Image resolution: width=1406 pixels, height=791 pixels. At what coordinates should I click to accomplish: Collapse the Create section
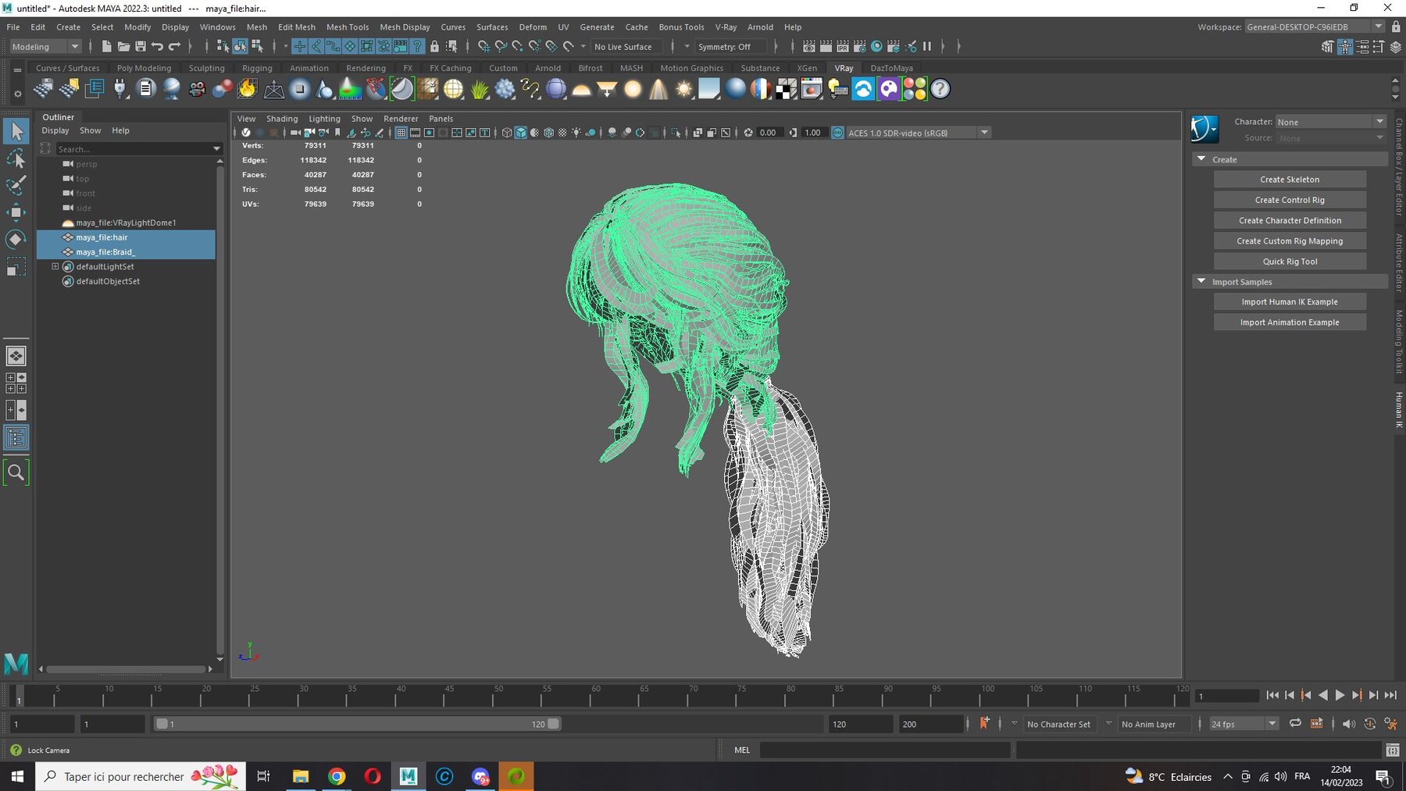(1201, 159)
